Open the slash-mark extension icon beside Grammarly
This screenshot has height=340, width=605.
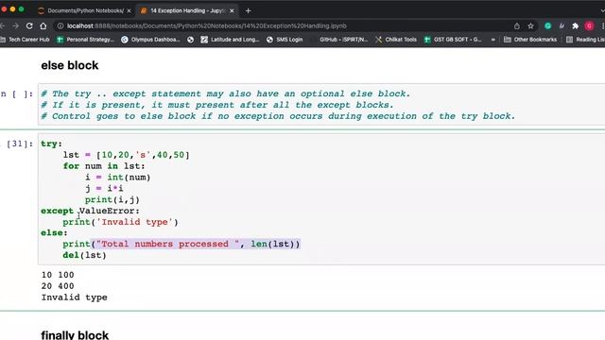point(562,25)
